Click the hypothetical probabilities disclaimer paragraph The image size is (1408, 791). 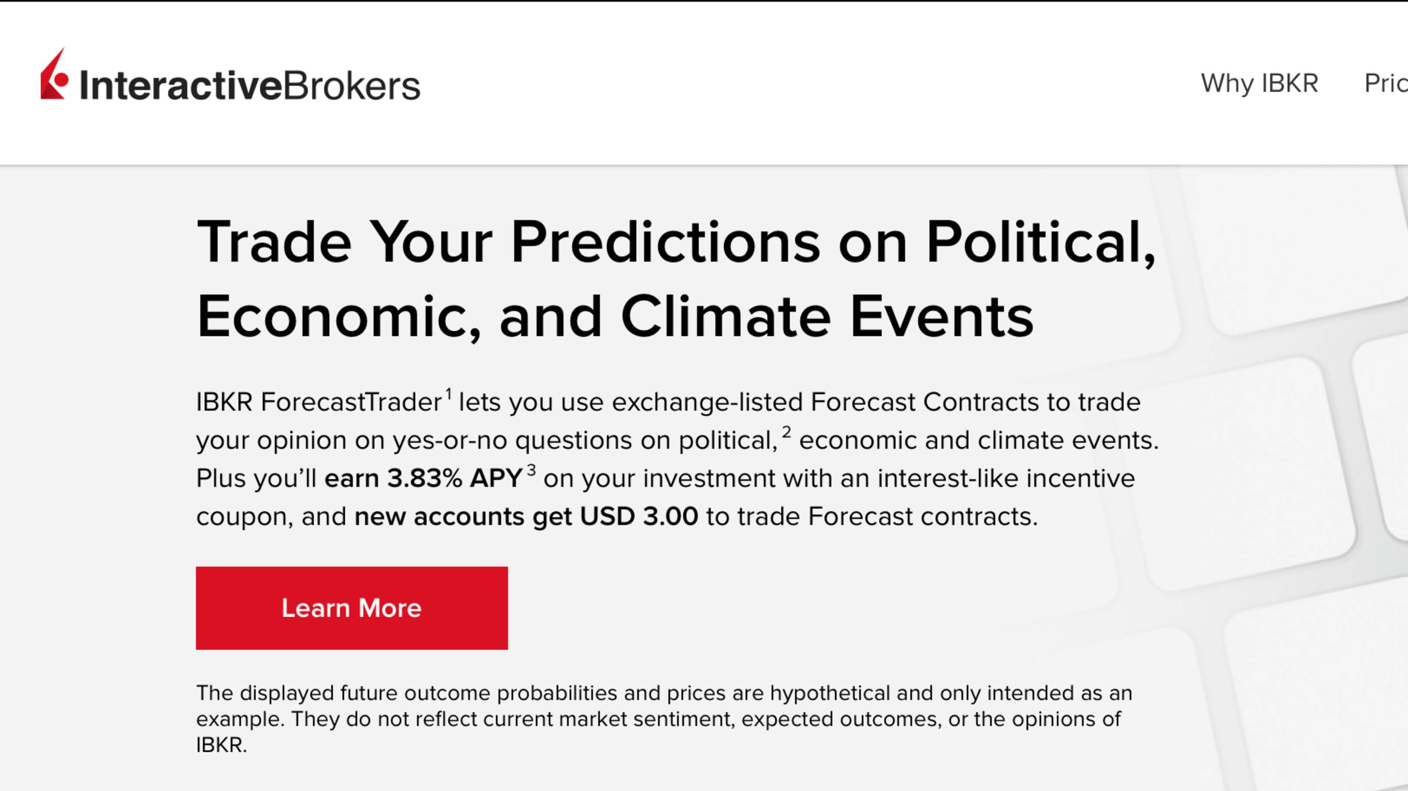coord(664,719)
